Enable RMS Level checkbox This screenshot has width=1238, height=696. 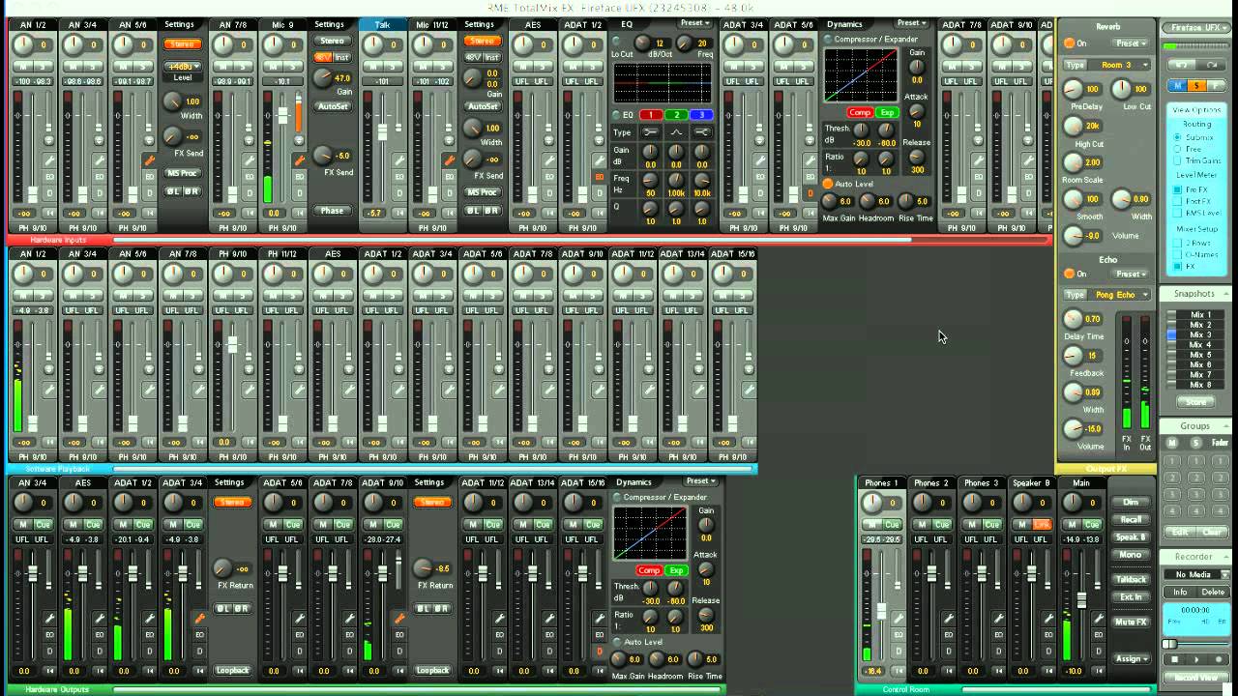tap(1177, 213)
